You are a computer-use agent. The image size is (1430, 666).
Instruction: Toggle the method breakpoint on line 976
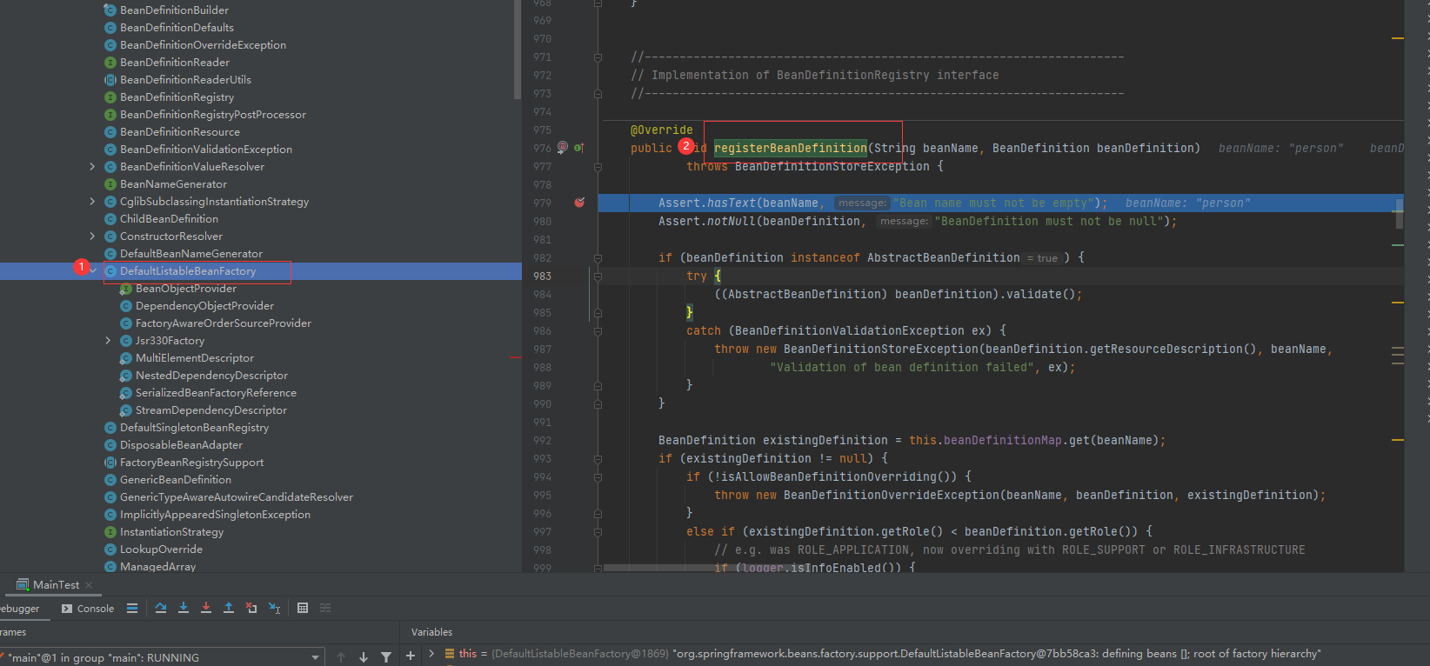563,148
